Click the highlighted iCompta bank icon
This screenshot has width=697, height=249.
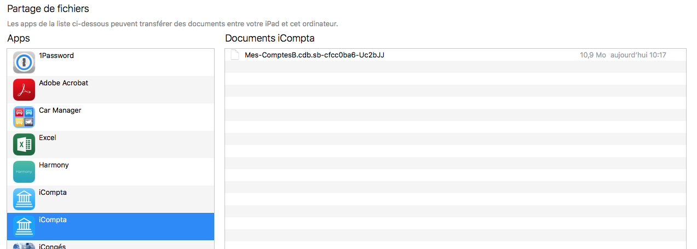tap(24, 227)
